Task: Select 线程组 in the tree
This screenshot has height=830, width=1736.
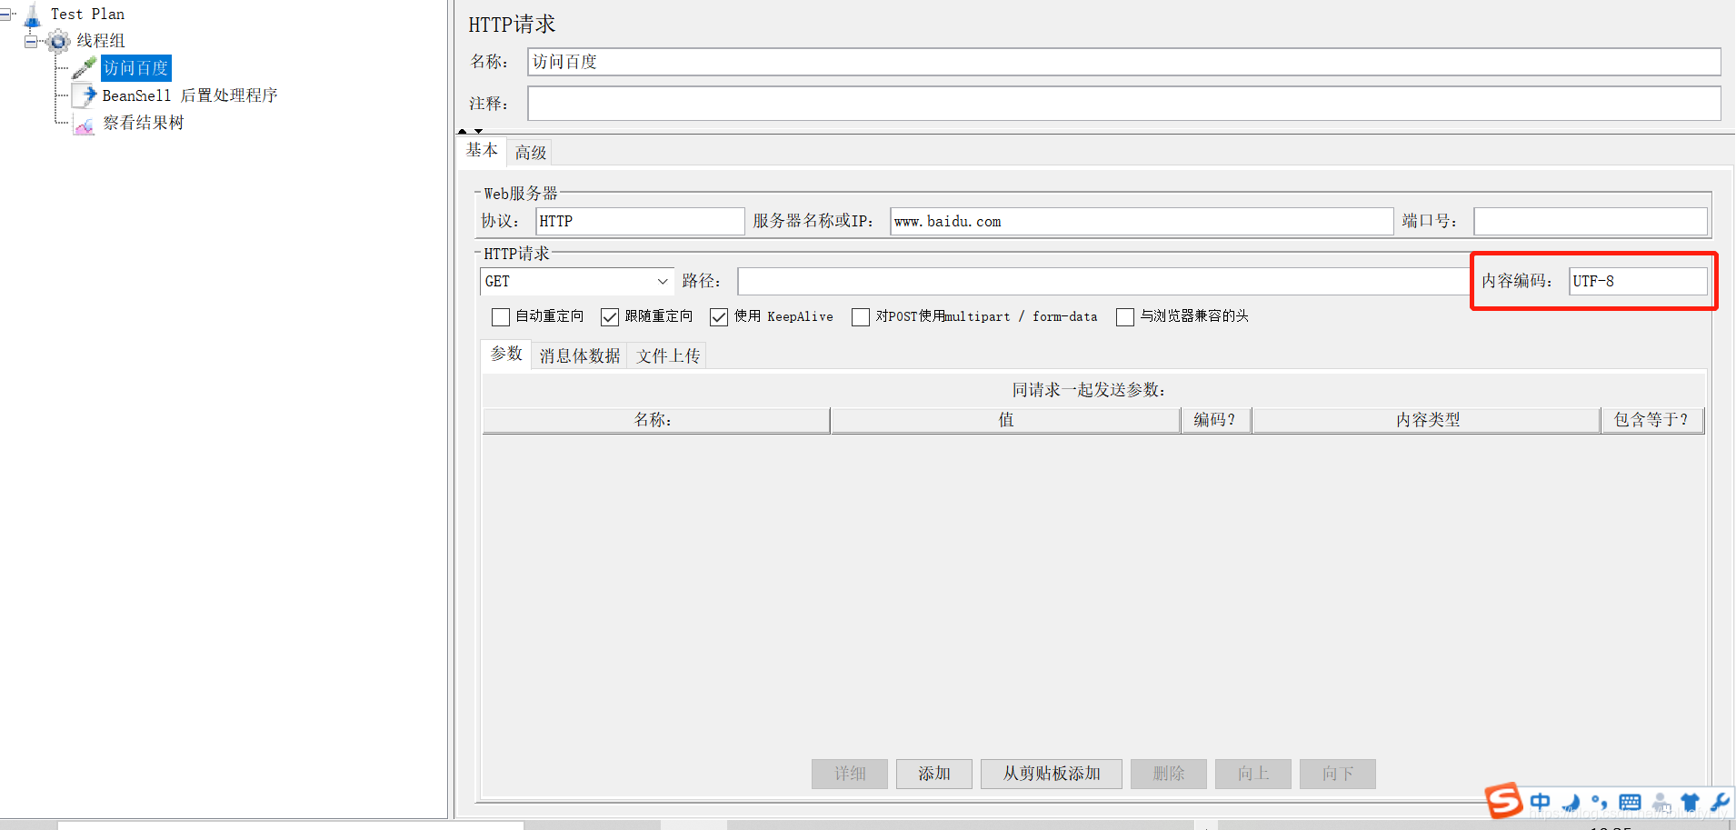Action: point(101,41)
